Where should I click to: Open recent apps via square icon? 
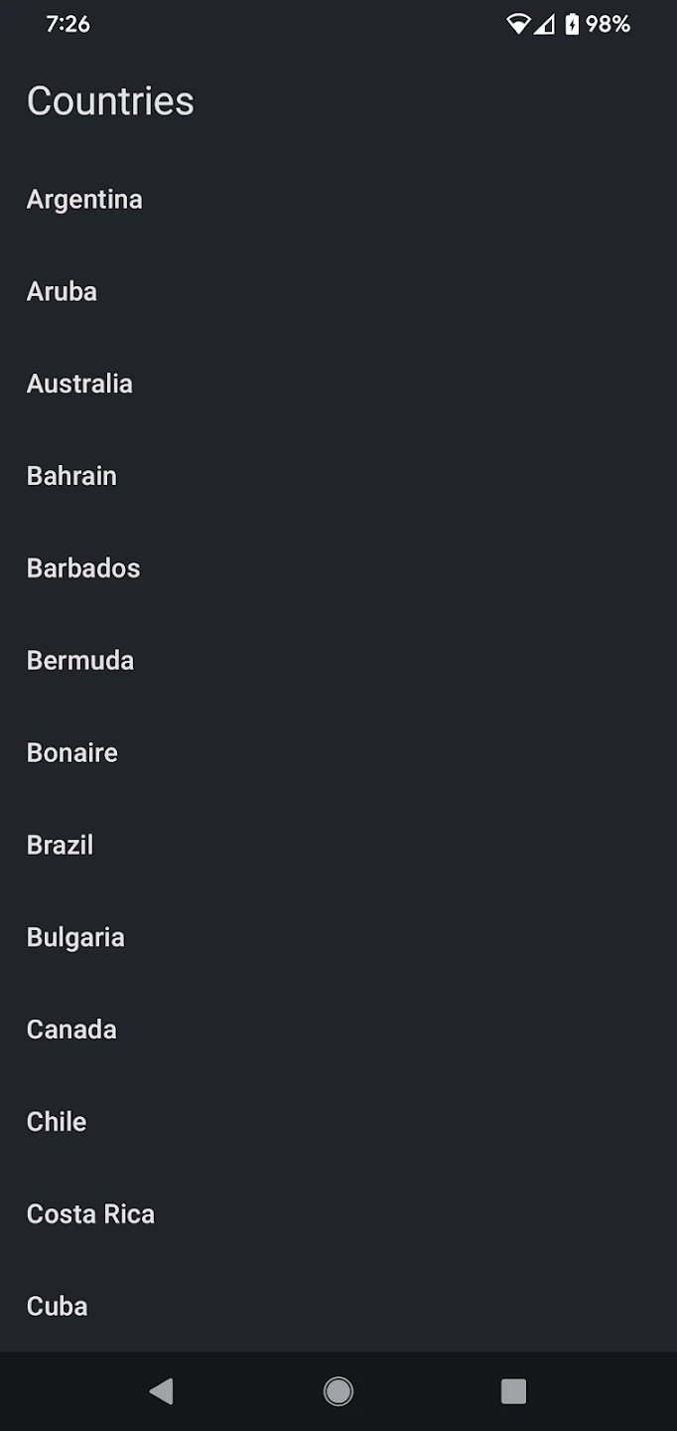513,1391
